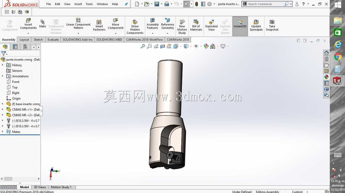Click the View Settings monitor icon
The image size is (345, 193).
tap(223, 46)
